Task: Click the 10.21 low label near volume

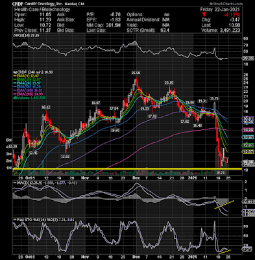Action: 221,173
